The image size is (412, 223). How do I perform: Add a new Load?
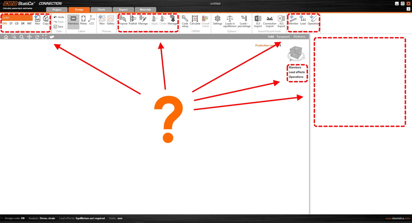303,20
